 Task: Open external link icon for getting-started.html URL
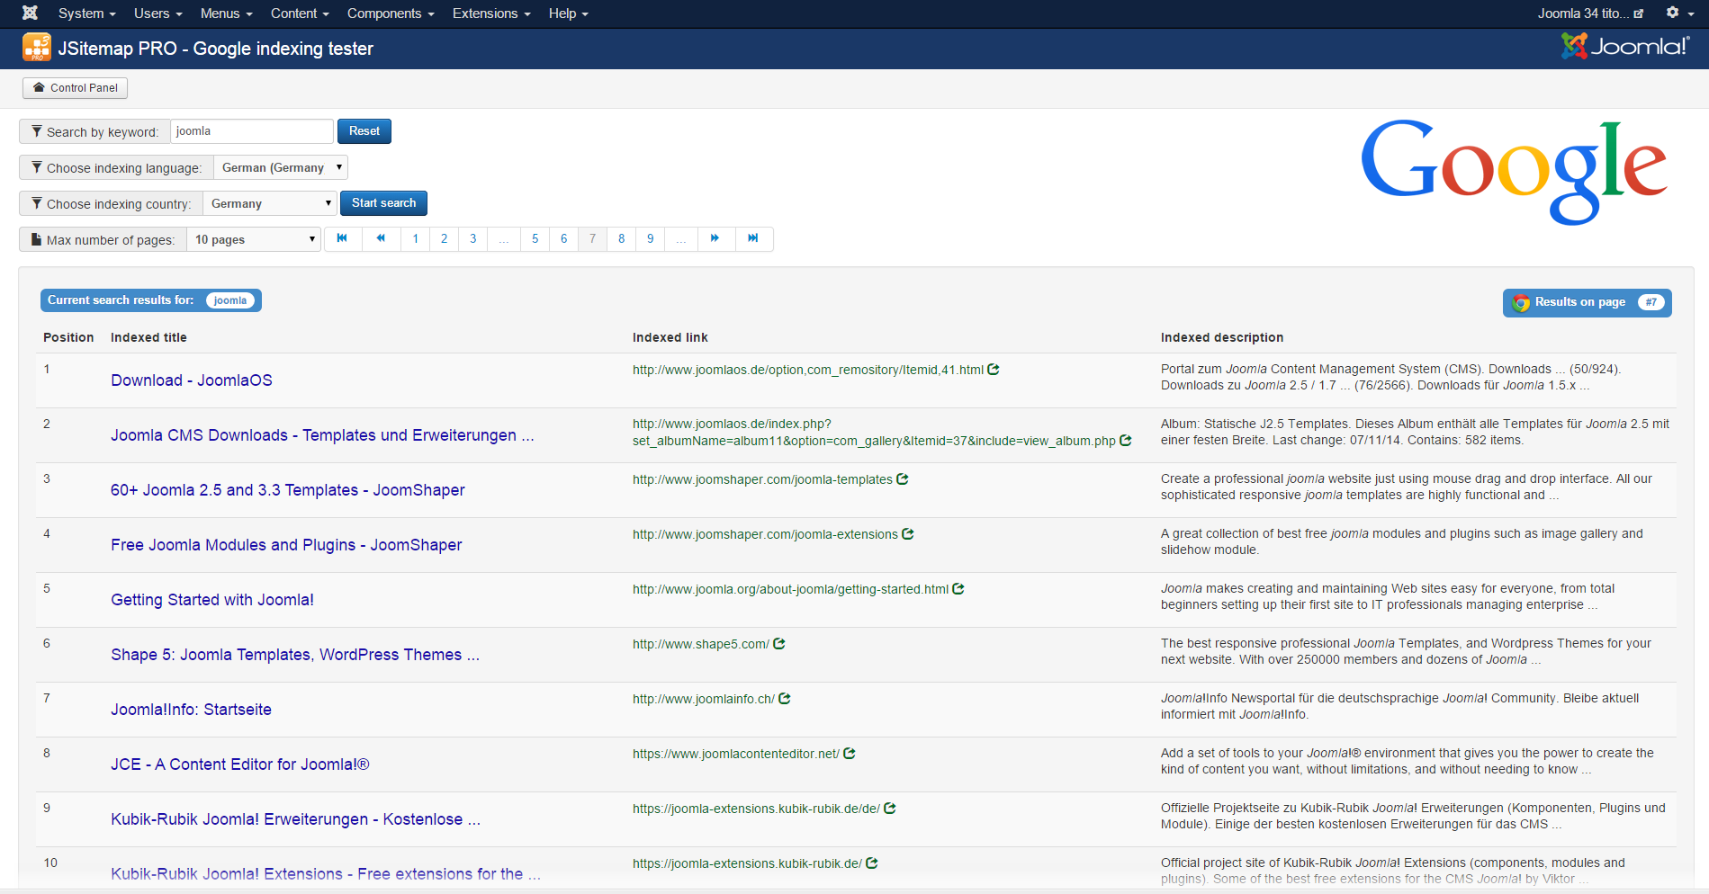(958, 589)
